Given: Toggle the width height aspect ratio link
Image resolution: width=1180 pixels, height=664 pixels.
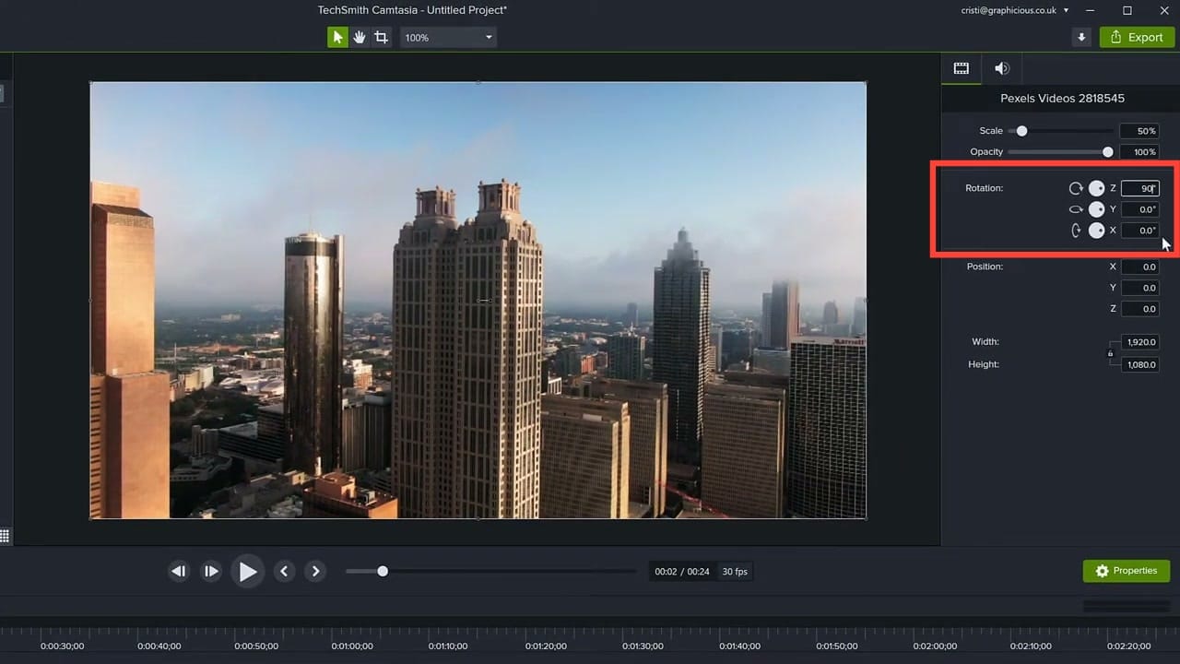Looking at the screenshot, I should point(1111,353).
